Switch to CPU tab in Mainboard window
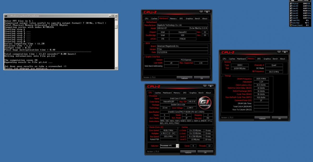 click(x=147, y=18)
